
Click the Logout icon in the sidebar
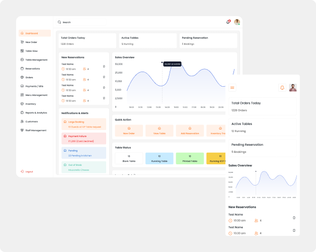coord(22,172)
